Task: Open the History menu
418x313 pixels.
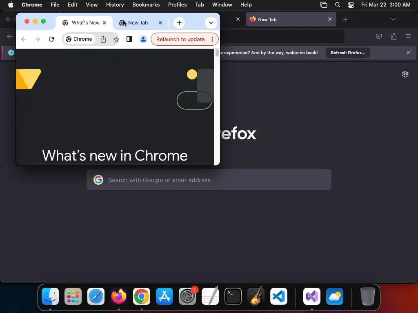Action: 115,5
